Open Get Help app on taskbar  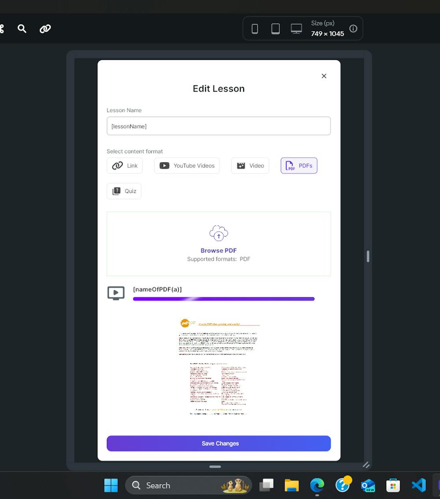point(343,484)
